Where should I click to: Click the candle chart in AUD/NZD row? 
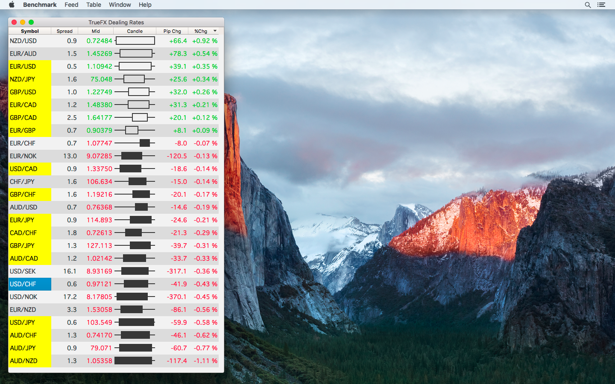(x=135, y=361)
